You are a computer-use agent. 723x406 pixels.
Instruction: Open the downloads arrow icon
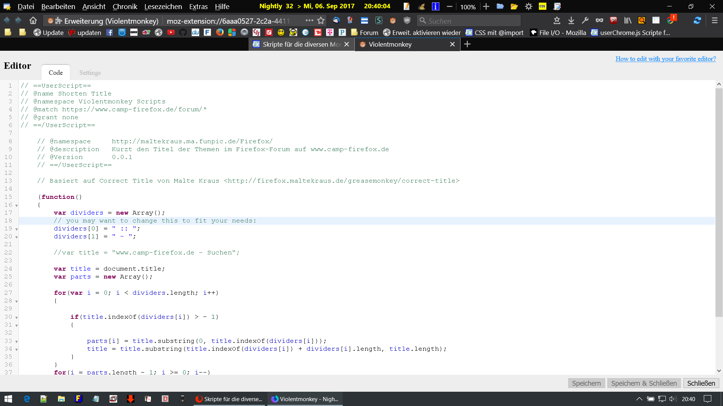click(x=571, y=21)
